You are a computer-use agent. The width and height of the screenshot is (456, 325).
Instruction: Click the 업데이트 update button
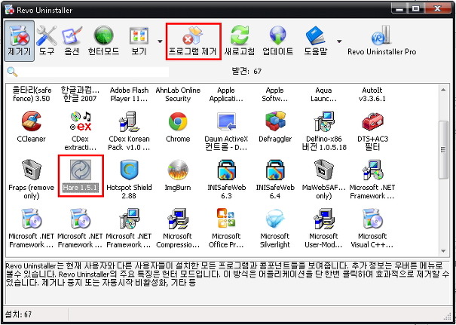277,41
